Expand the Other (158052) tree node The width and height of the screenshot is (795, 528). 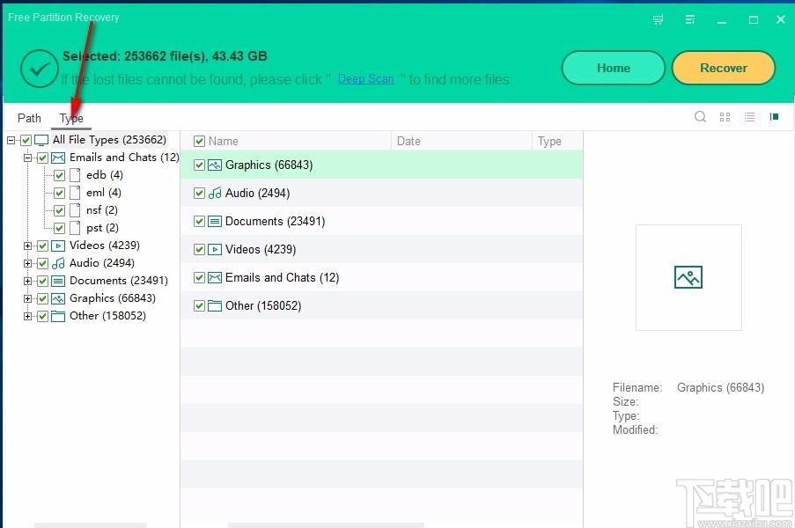(28, 316)
